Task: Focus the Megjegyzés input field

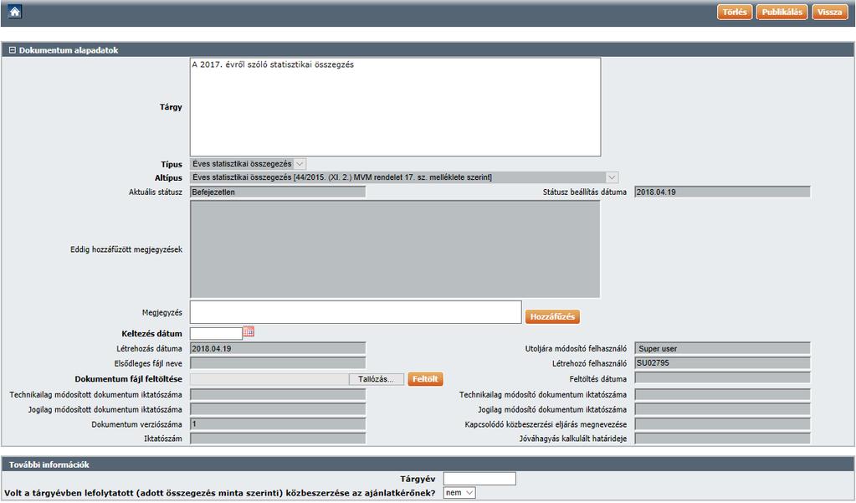Action: [356, 312]
